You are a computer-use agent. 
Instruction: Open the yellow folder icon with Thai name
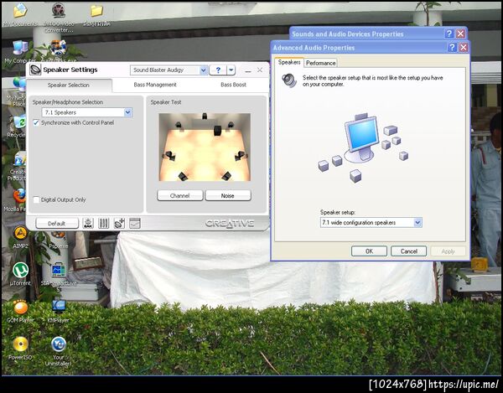96,15
